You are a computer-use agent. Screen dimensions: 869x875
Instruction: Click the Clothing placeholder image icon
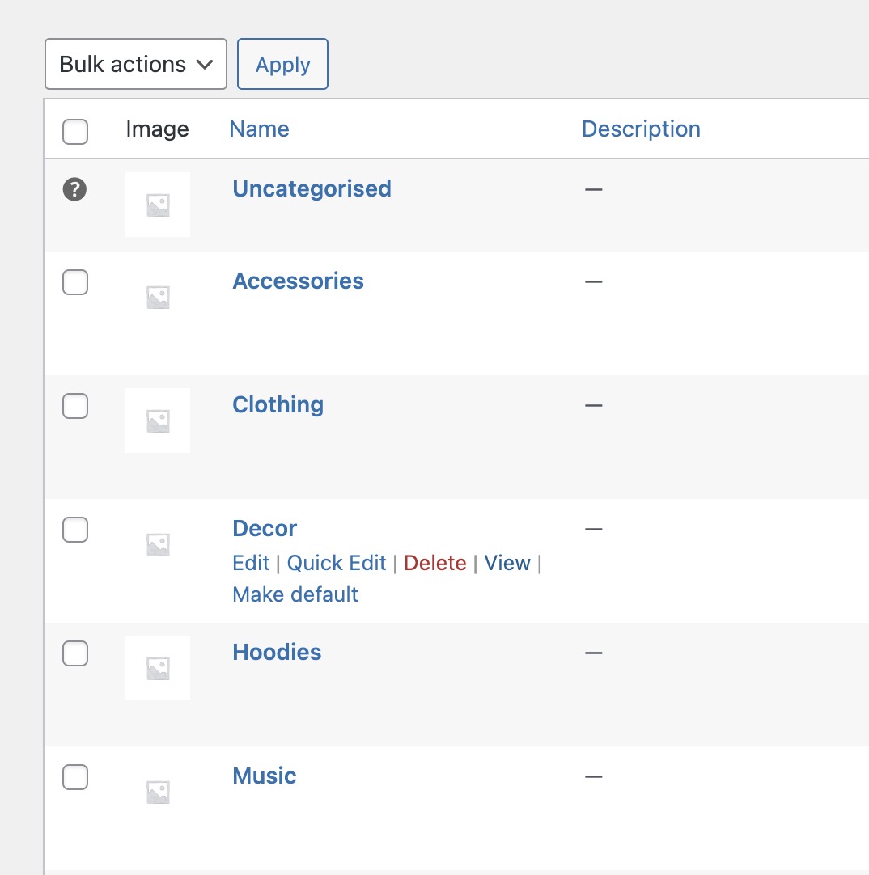pyautogui.click(x=158, y=421)
